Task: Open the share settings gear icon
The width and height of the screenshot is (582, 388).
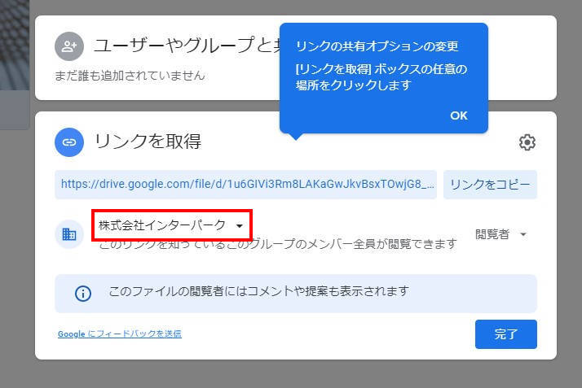Action: pyautogui.click(x=527, y=142)
